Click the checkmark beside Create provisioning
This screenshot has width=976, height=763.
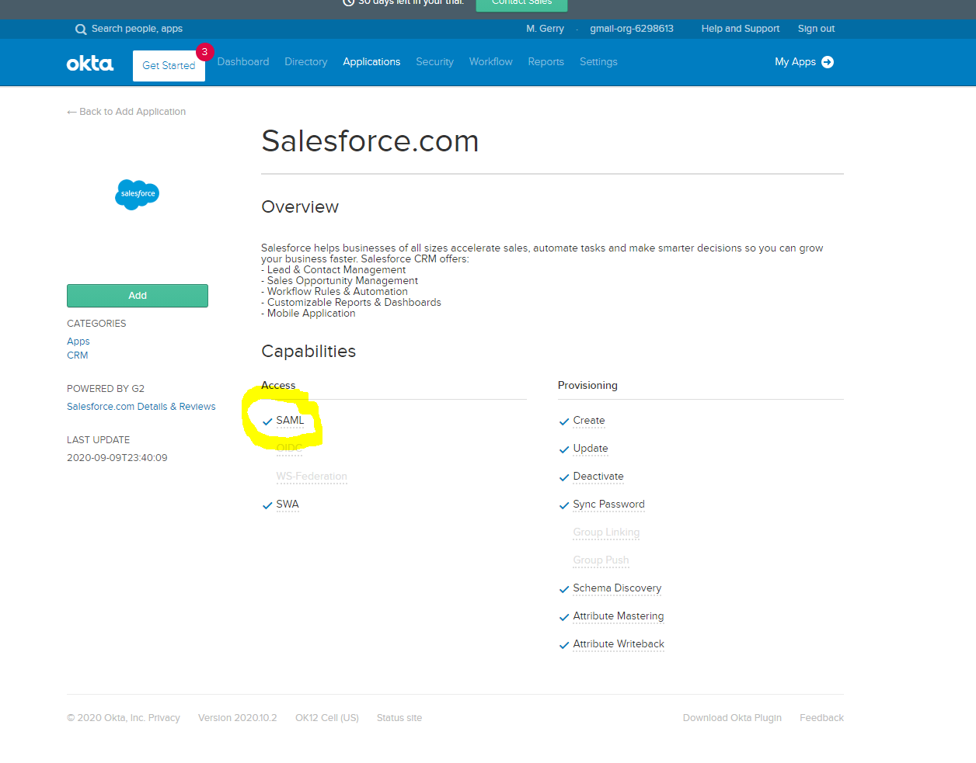563,421
